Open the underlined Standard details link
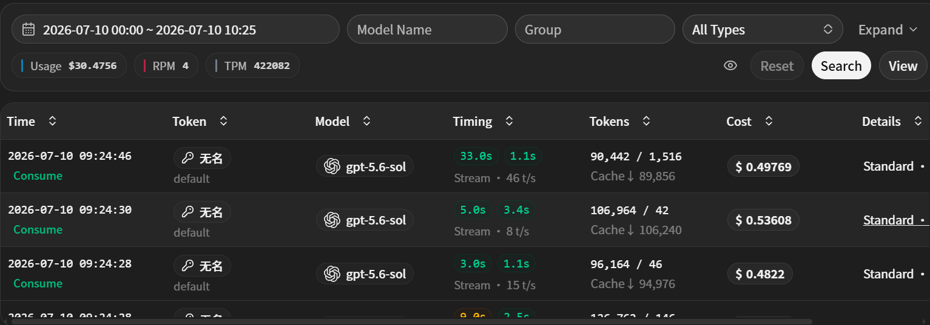 click(x=888, y=220)
